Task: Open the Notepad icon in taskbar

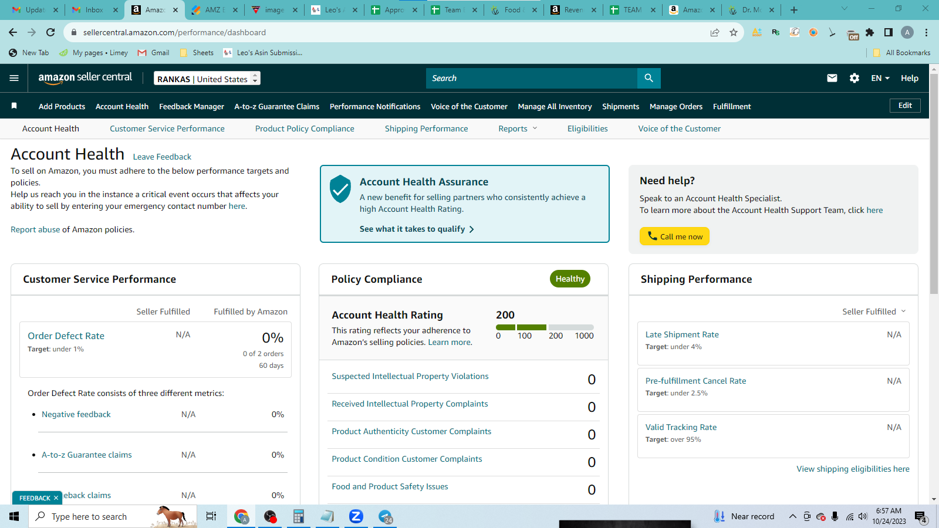Action: 327,516
